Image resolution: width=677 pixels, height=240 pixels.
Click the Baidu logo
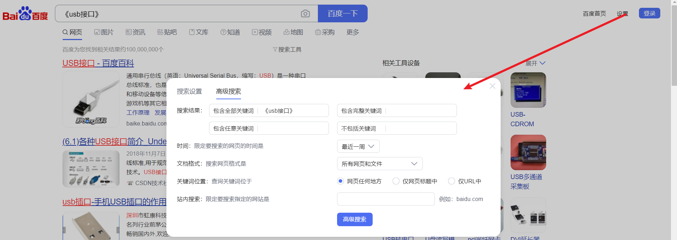click(25, 13)
